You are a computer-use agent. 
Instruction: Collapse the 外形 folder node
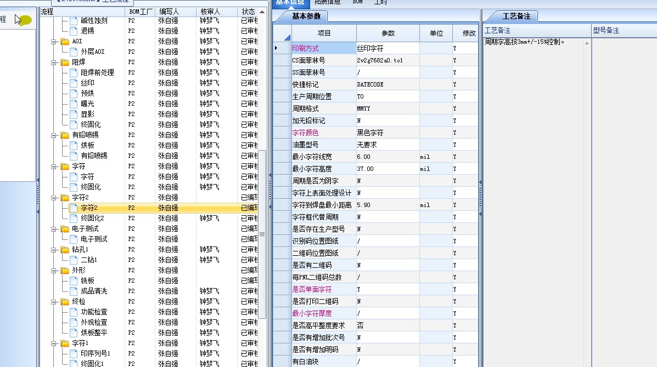(54, 271)
